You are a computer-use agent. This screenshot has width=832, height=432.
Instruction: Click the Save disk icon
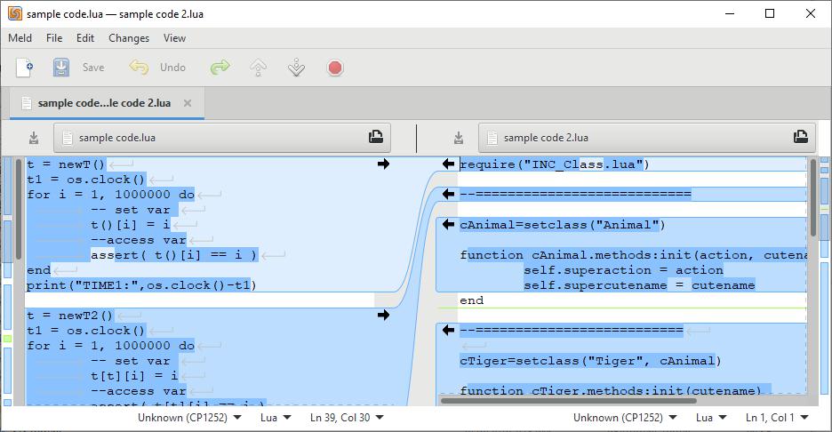pos(61,68)
